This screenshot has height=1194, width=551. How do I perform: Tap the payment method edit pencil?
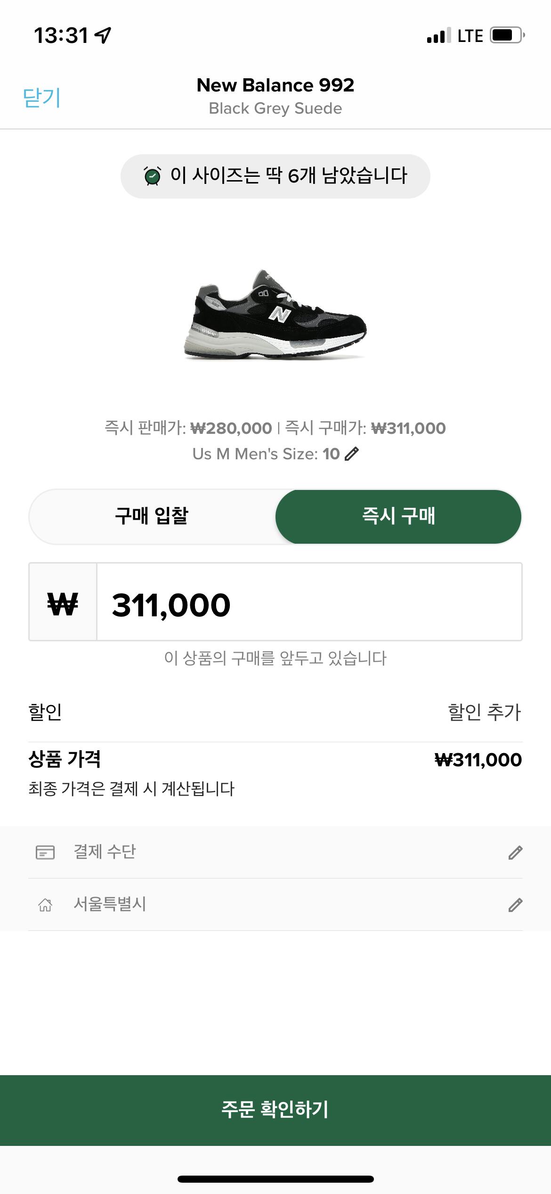(515, 852)
